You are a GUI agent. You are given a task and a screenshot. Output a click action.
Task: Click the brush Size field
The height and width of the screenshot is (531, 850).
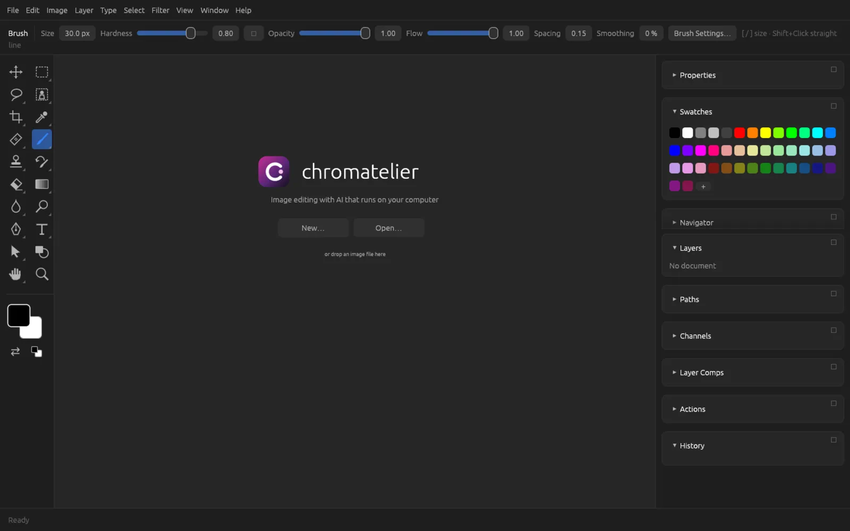point(78,33)
